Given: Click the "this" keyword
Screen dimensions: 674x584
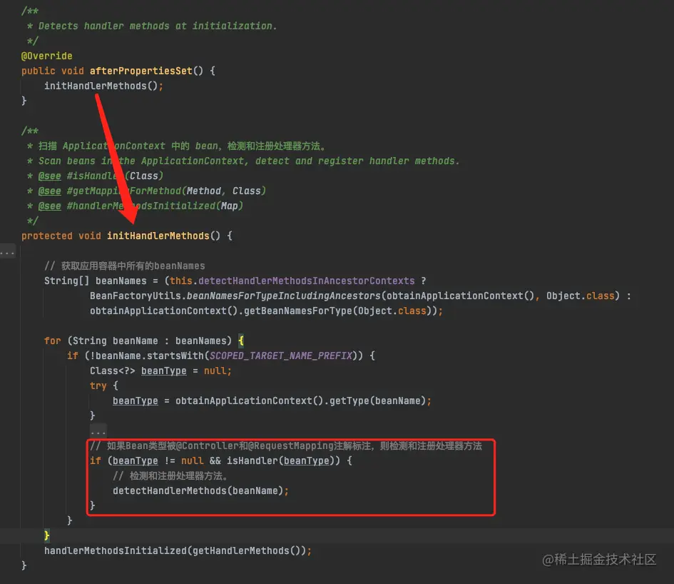Looking at the screenshot, I should point(181,281).
